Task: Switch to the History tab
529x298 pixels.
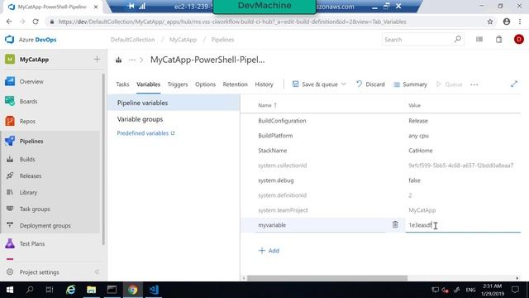Action: pos(264,84)
